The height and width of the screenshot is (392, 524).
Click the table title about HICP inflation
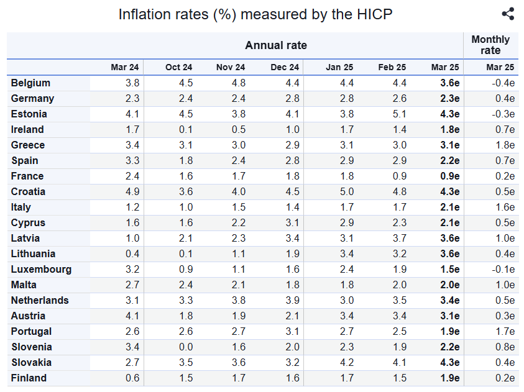tap(255, 14)
